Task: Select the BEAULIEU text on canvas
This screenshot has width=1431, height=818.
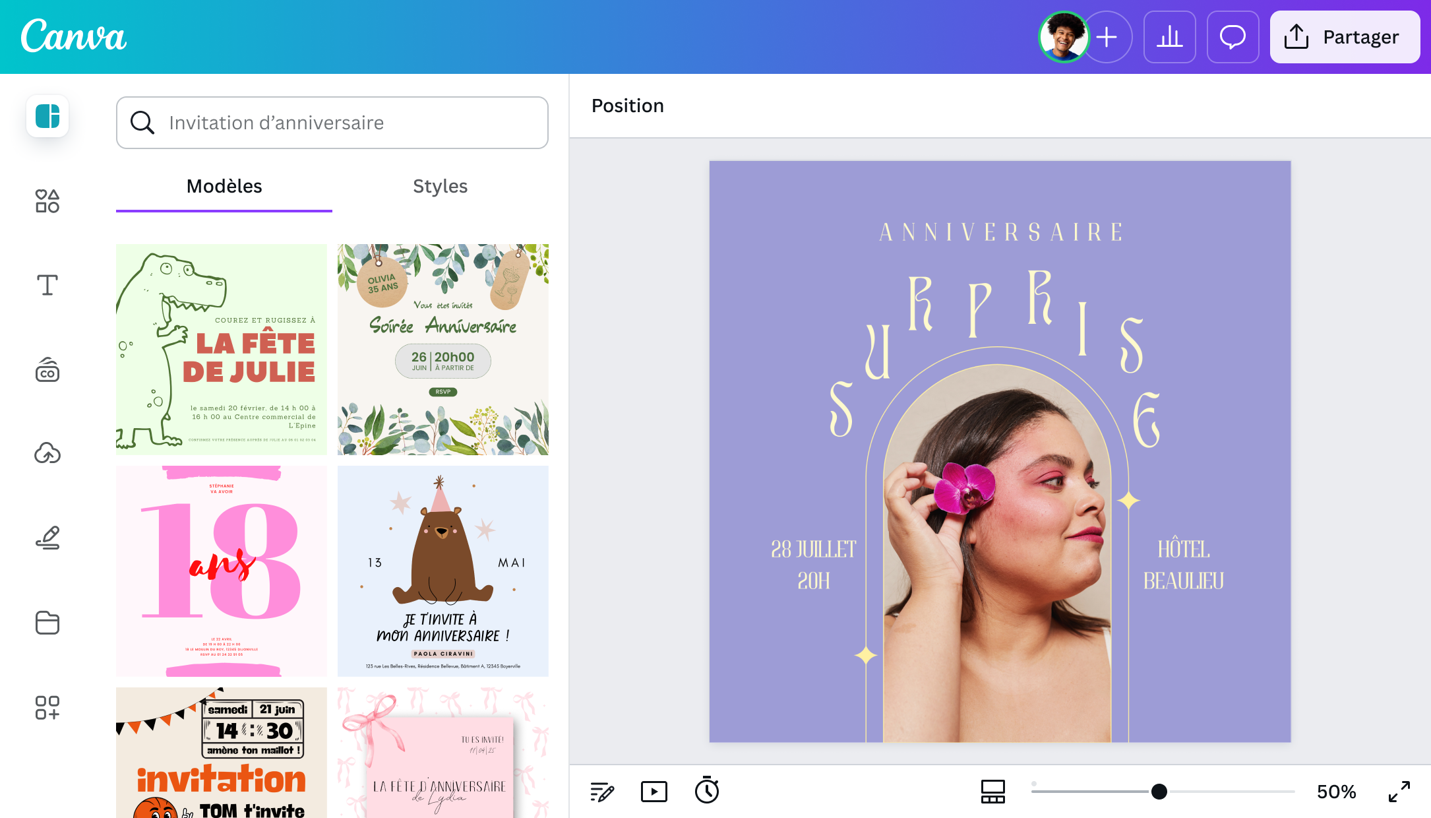Action: tap(1184, 581)
